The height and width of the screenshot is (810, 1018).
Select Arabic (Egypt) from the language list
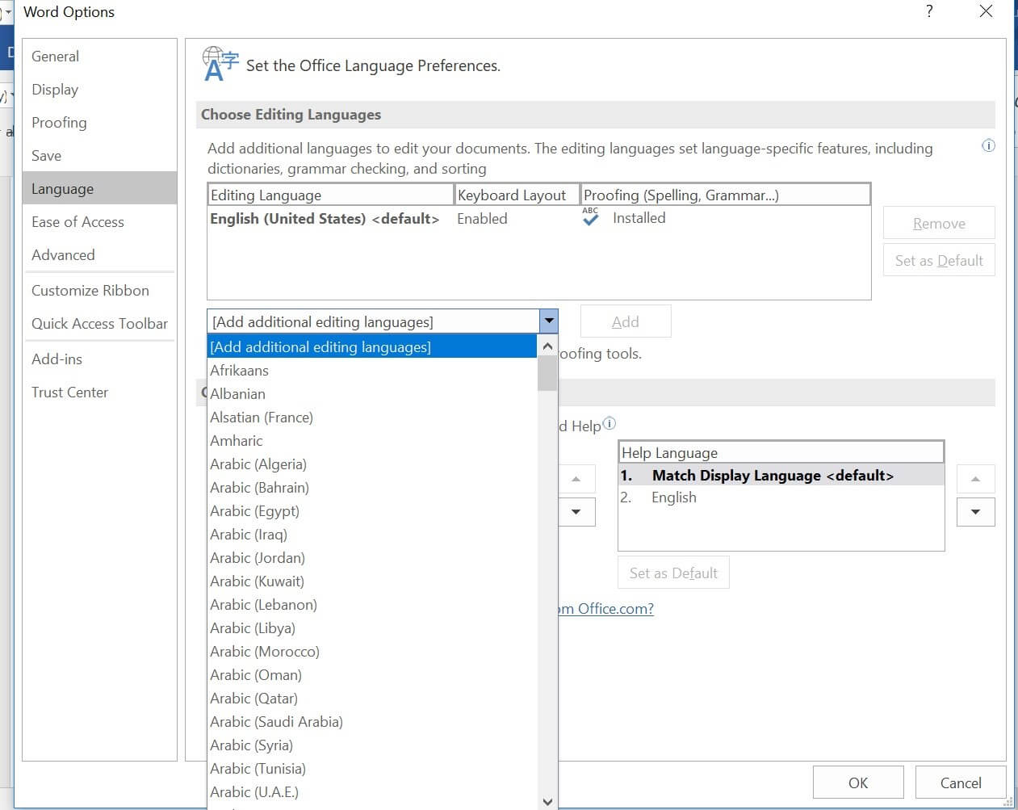pos(254,510)
